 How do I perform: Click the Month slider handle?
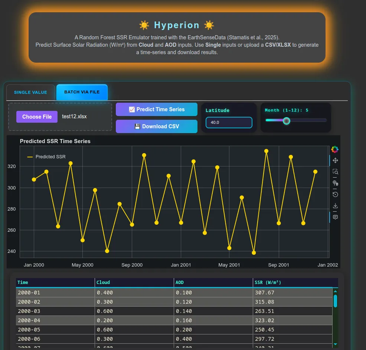coord(286,120)
